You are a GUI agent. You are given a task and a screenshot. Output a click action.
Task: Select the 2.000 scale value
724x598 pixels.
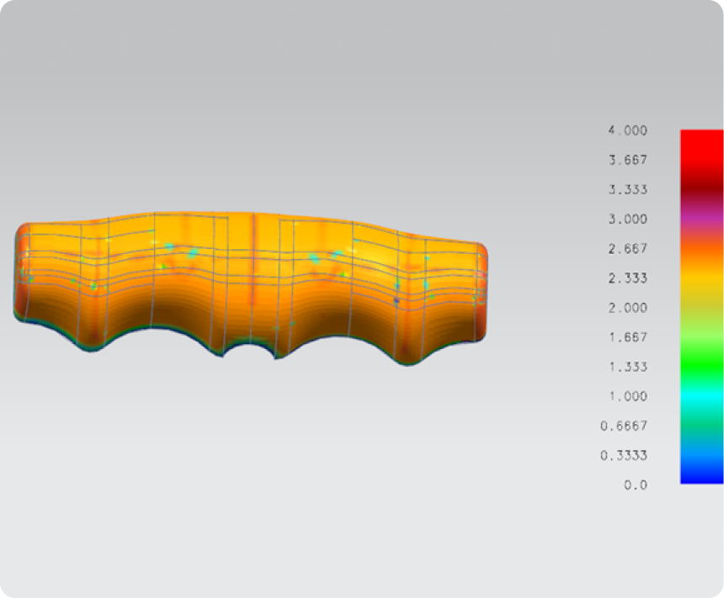(627, 308)
